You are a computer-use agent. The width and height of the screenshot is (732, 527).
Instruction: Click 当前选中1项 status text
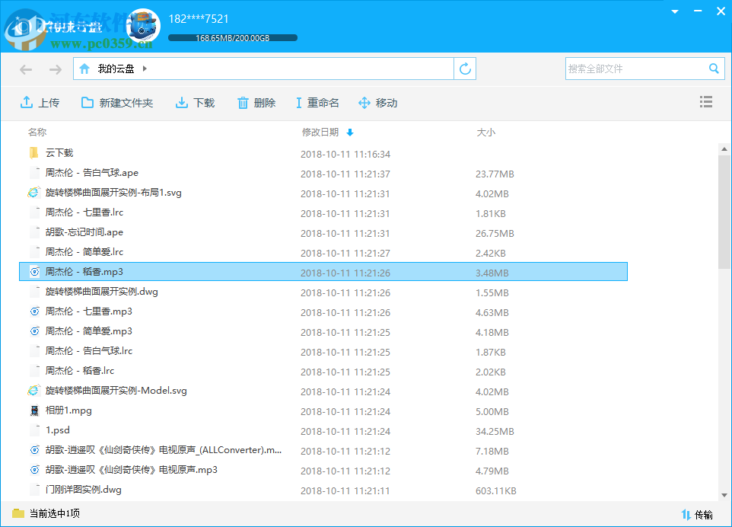click(55, 513)
